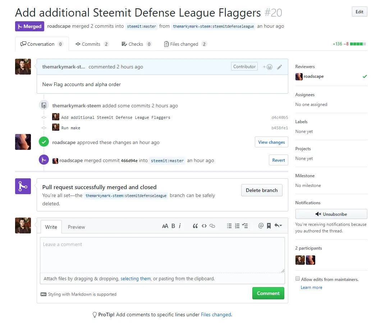
Task: Apply italic formatting with i icon
Action: coord(180,226)
